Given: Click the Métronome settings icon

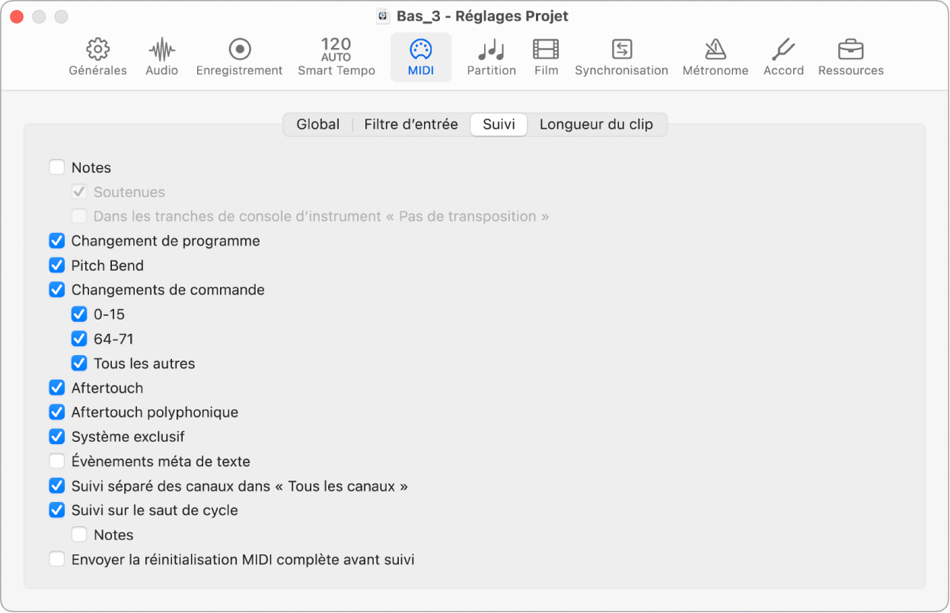Looking at the screenshot, I should click(715, 56).
